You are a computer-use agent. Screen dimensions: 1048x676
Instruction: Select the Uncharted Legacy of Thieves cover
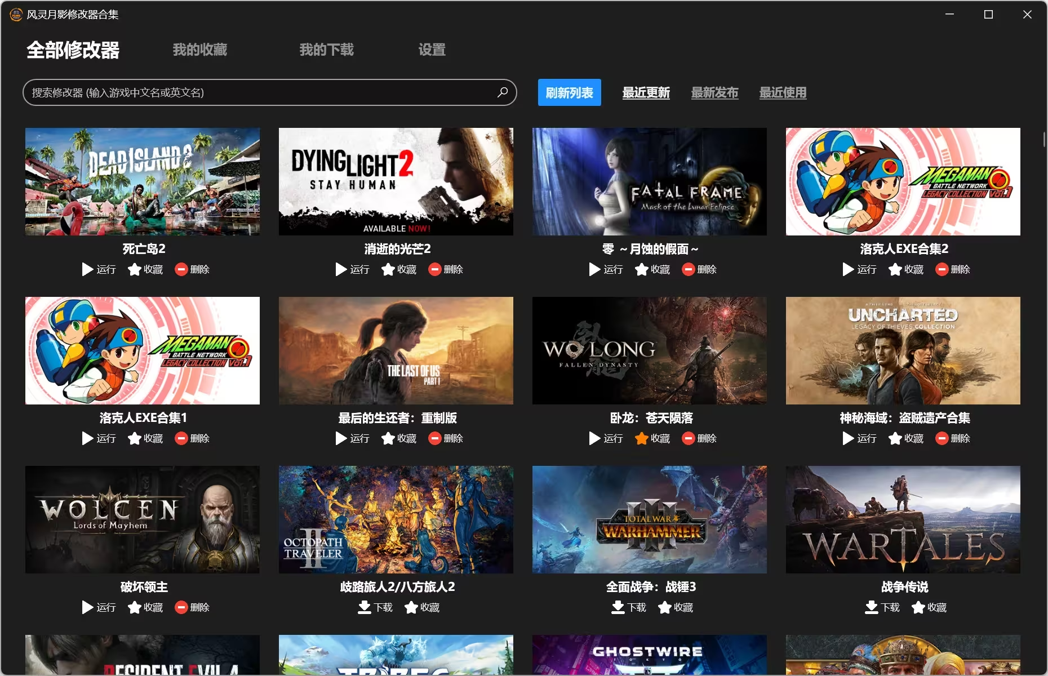[903, 350]
